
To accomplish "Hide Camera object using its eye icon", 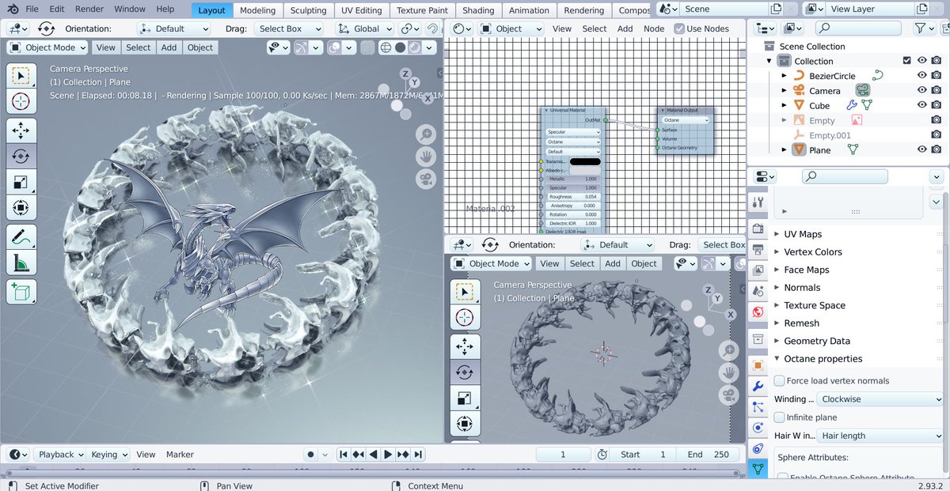I will pos(922,91).
